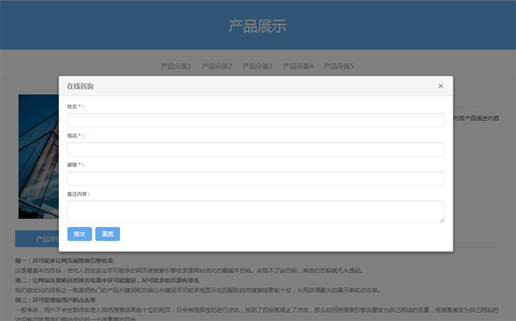This screenshot has width=516, height=321.
Task: Close the 在线咨询 dialog with the X
Action: [441, 86]
